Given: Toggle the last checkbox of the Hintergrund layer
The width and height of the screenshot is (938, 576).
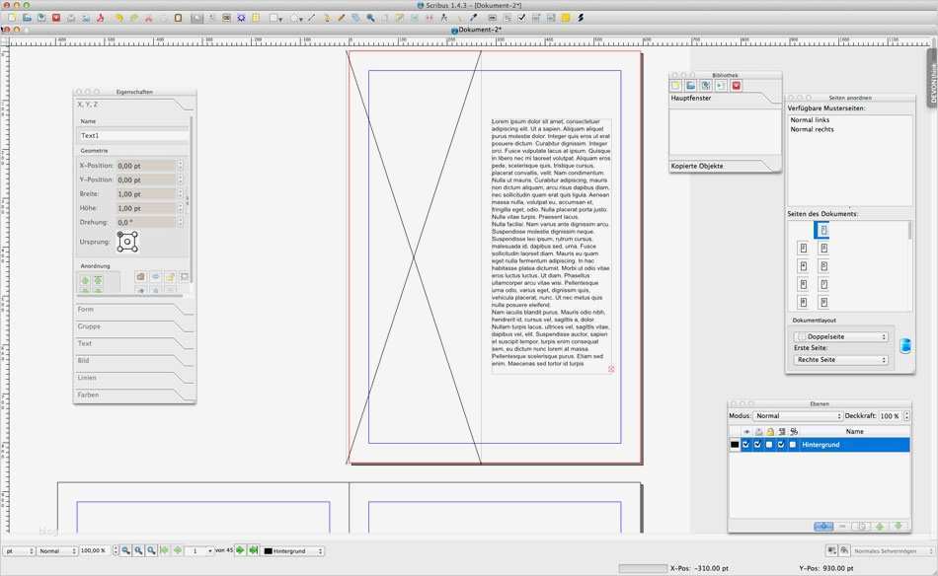Looking at the screenshot, I should pos(793,445).
